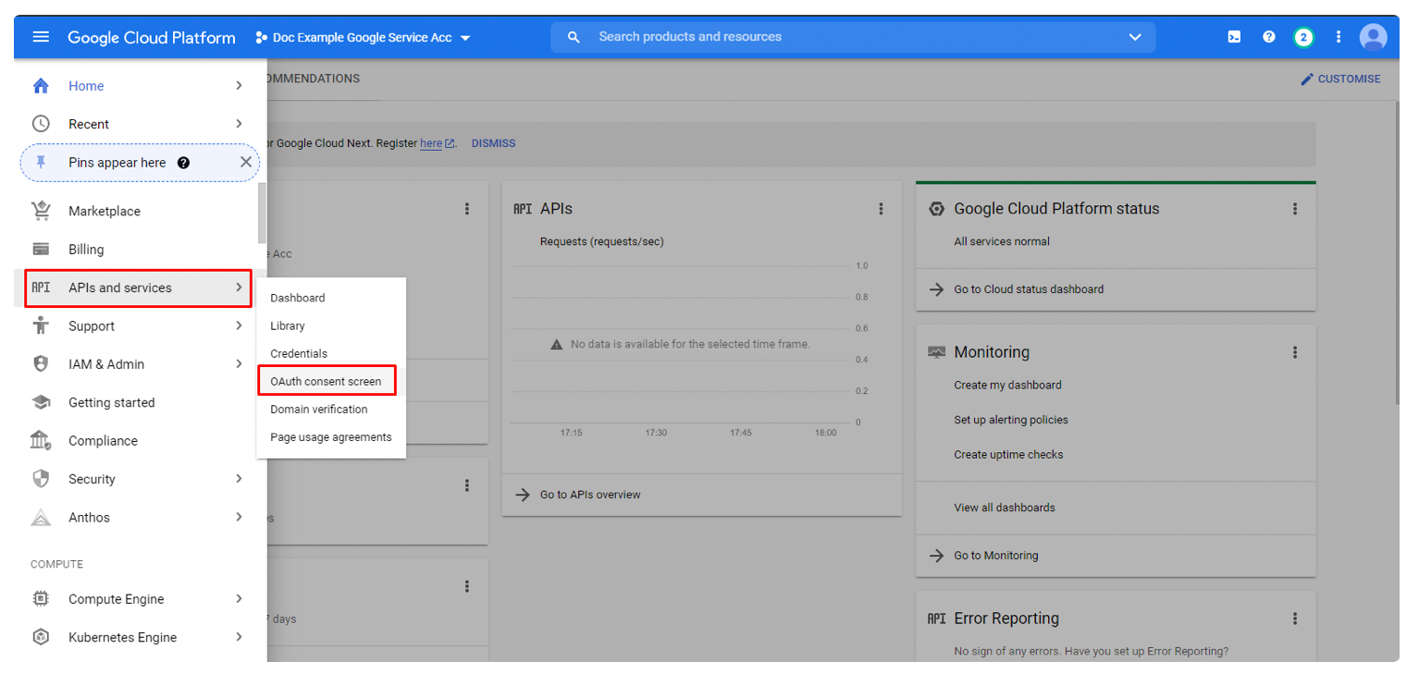This screenshot has height=686, width=1419.
Task: Open Create uptime checks link
Action: 1008,455
